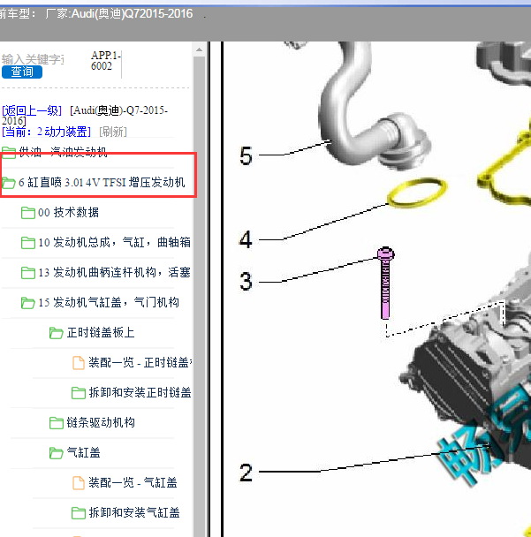Expand the 链条驱动机构 folder icon
The image size is (531, 537).
coord(57,423)
